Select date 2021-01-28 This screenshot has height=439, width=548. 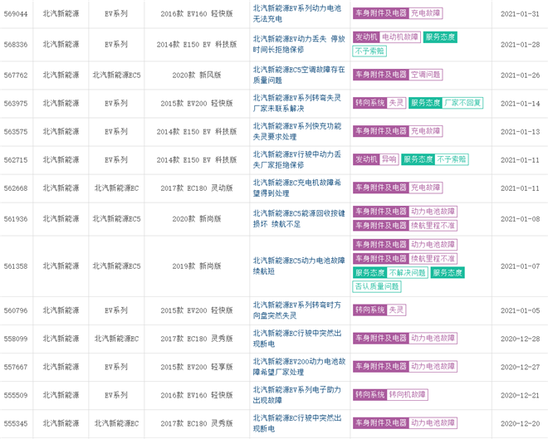[520, 44]
